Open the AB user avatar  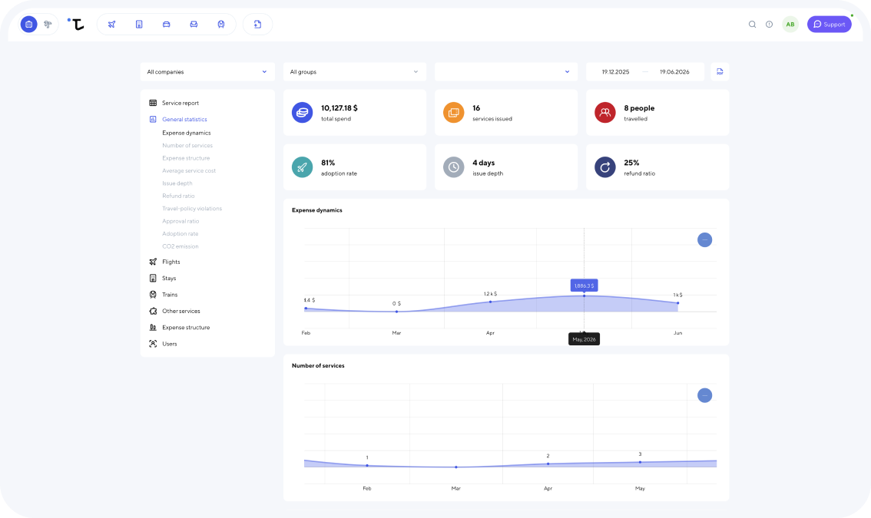tap(790, 25)
